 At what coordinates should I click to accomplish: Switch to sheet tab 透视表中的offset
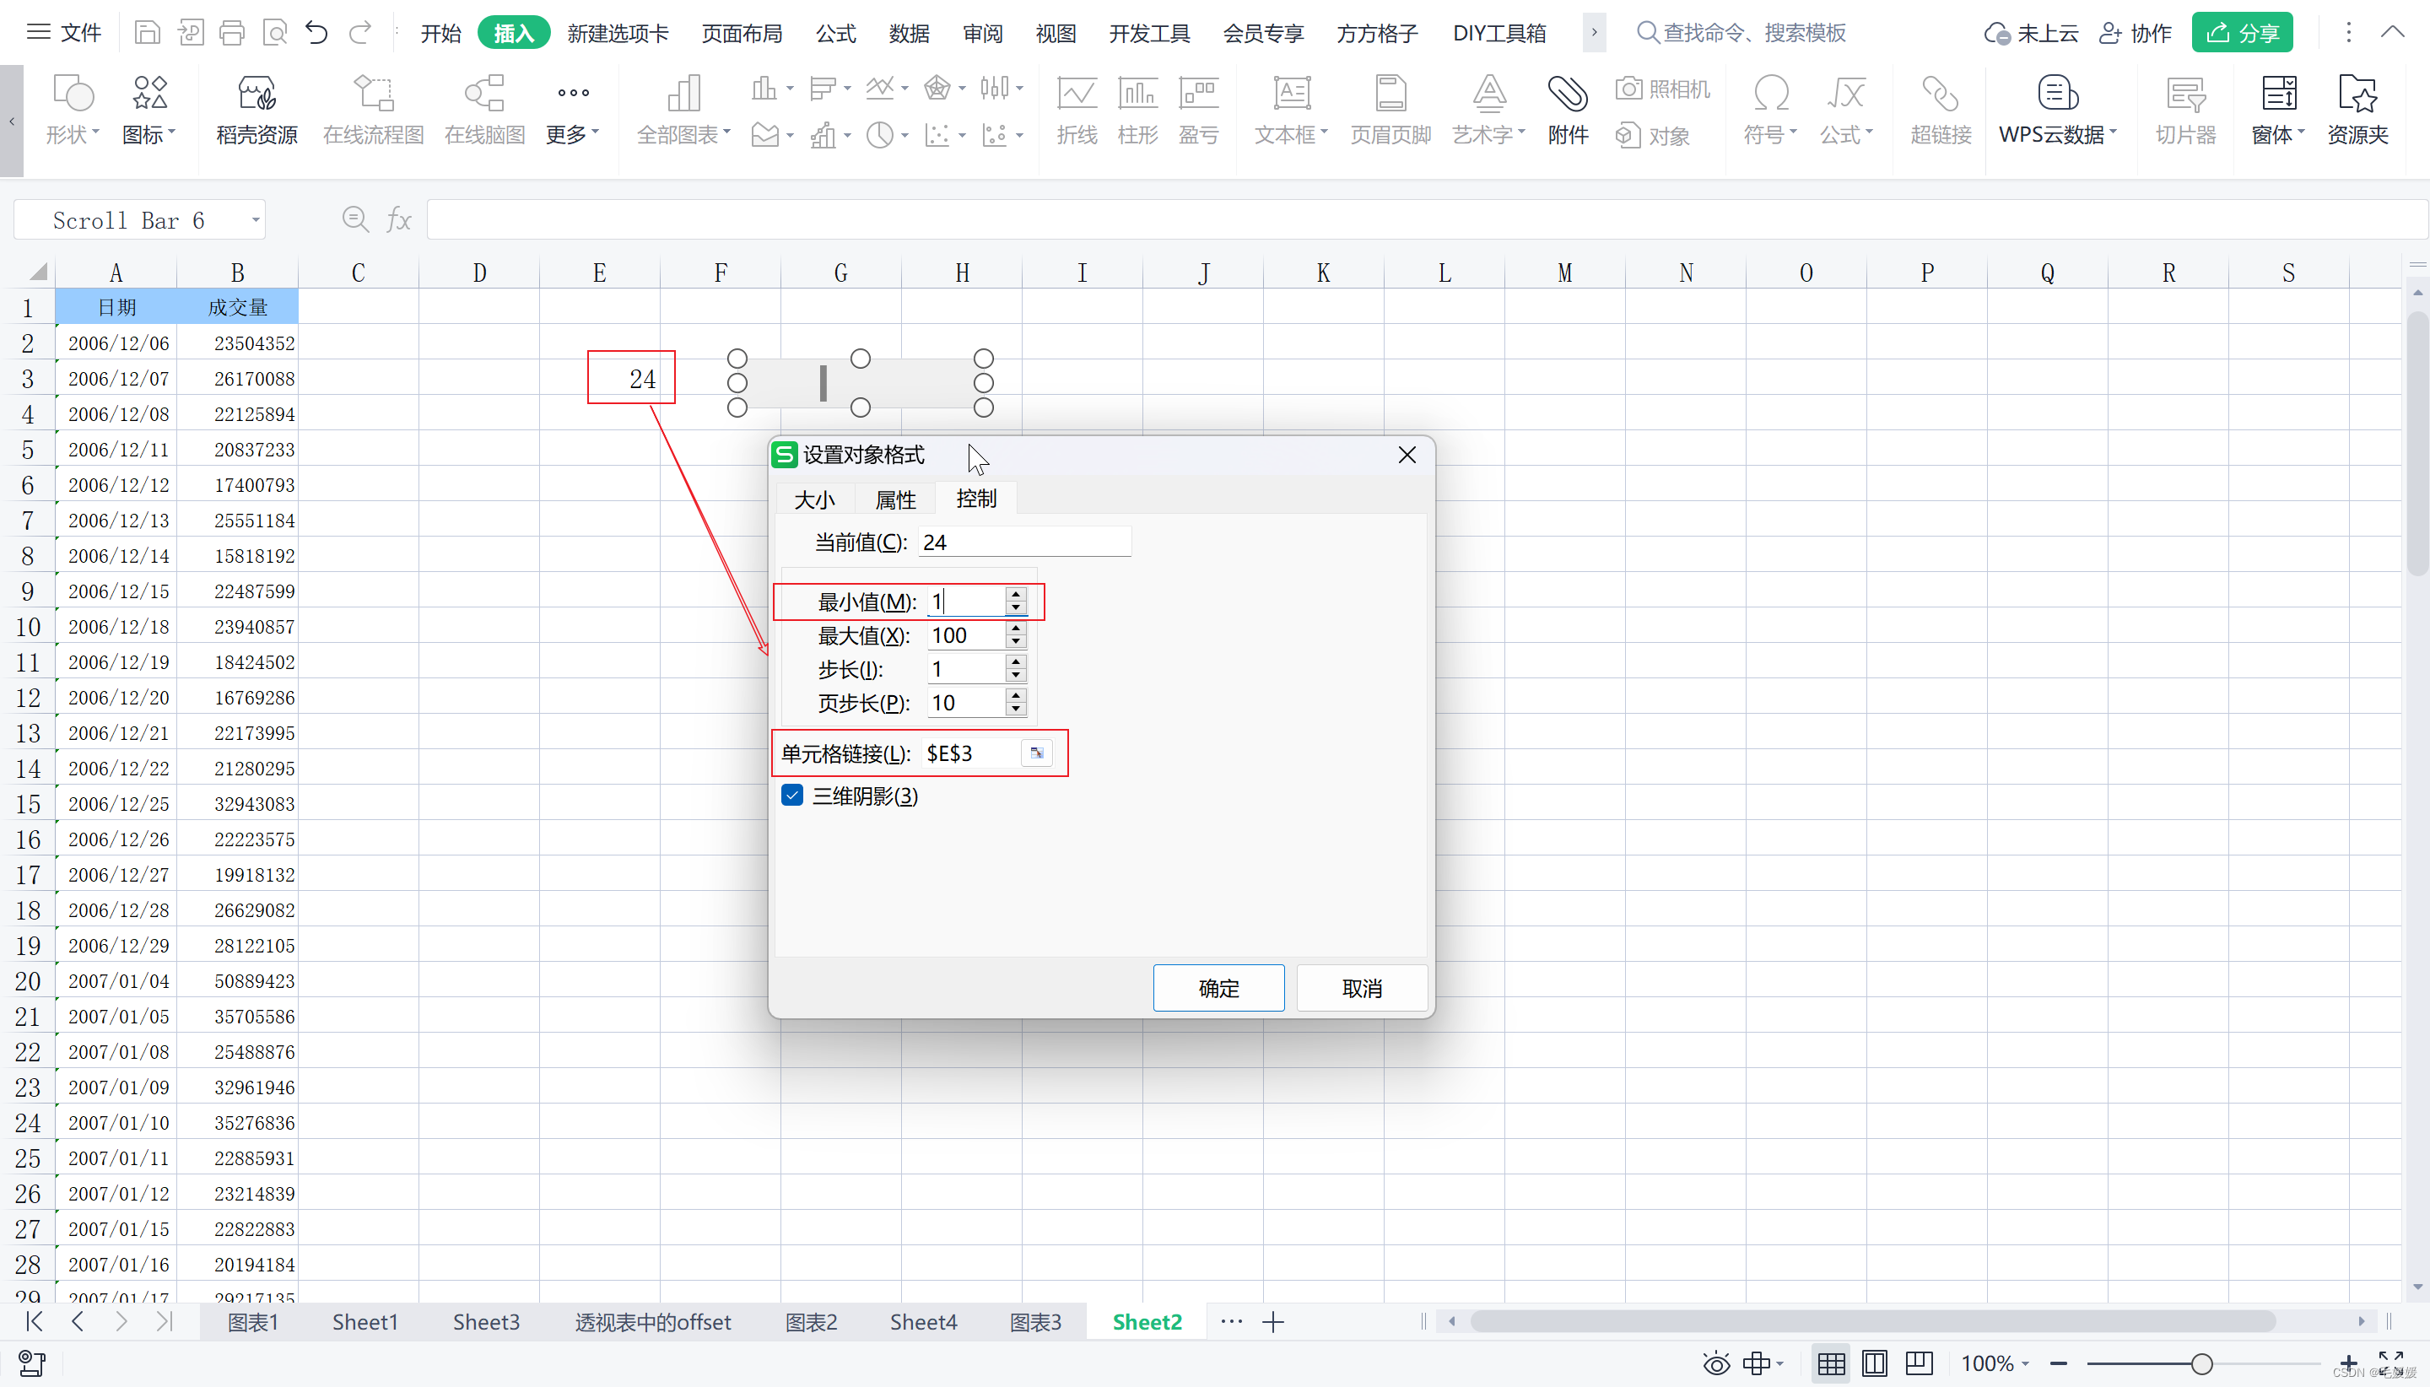[x=652, y=1321]
